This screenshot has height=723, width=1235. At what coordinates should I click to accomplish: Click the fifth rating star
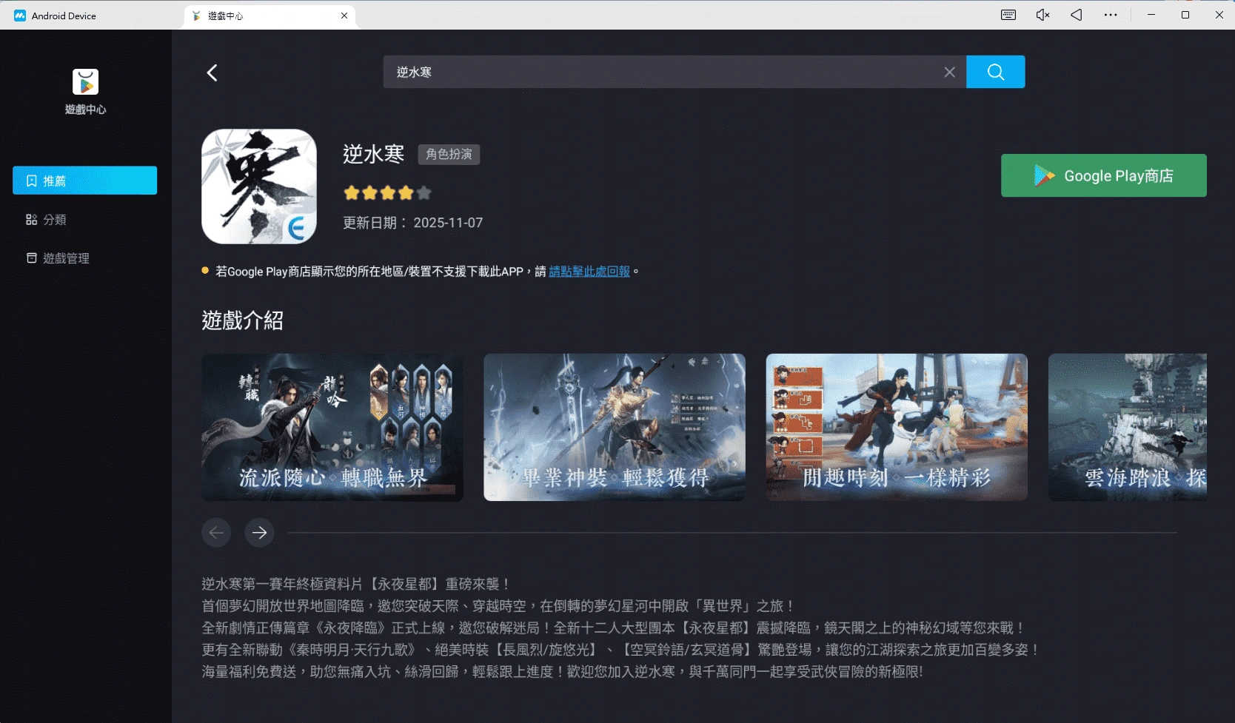(x=424, y=192)
